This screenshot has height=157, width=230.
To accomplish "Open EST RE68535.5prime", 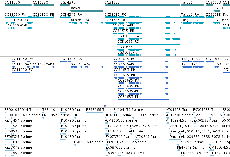I will click(x=18, y=132).
